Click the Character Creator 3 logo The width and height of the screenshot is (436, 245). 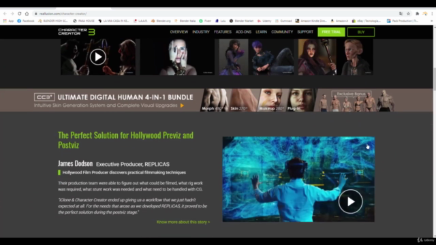point(77,32)
